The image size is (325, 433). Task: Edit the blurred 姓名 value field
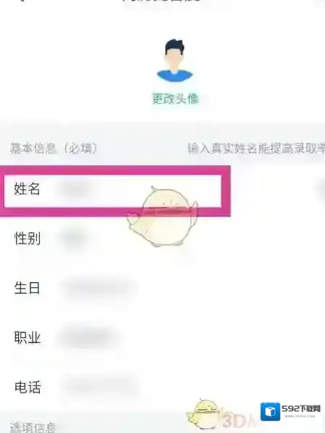(75, 189)
